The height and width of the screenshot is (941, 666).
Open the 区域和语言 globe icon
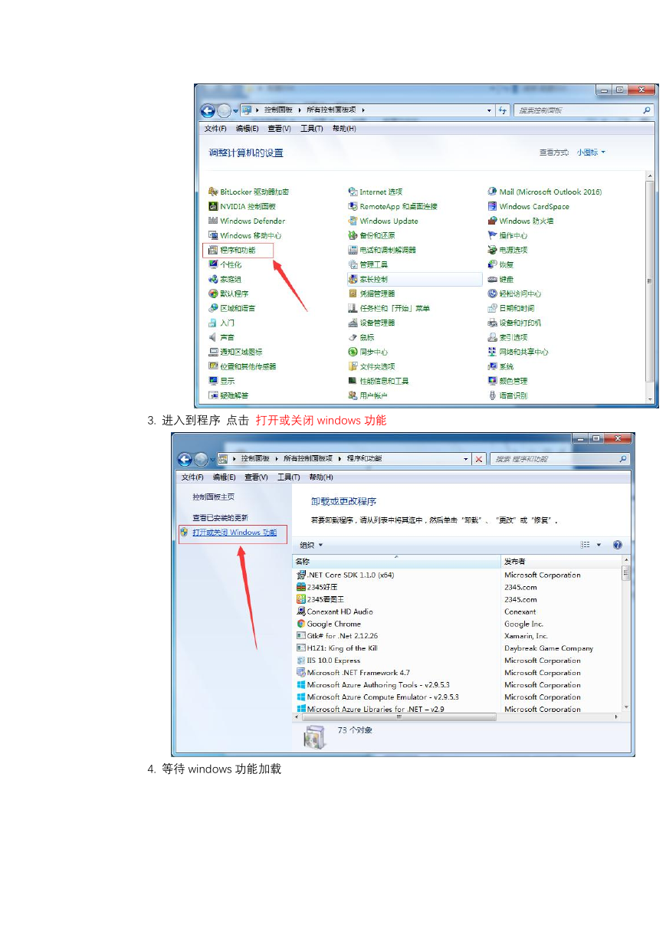[213, 308]
